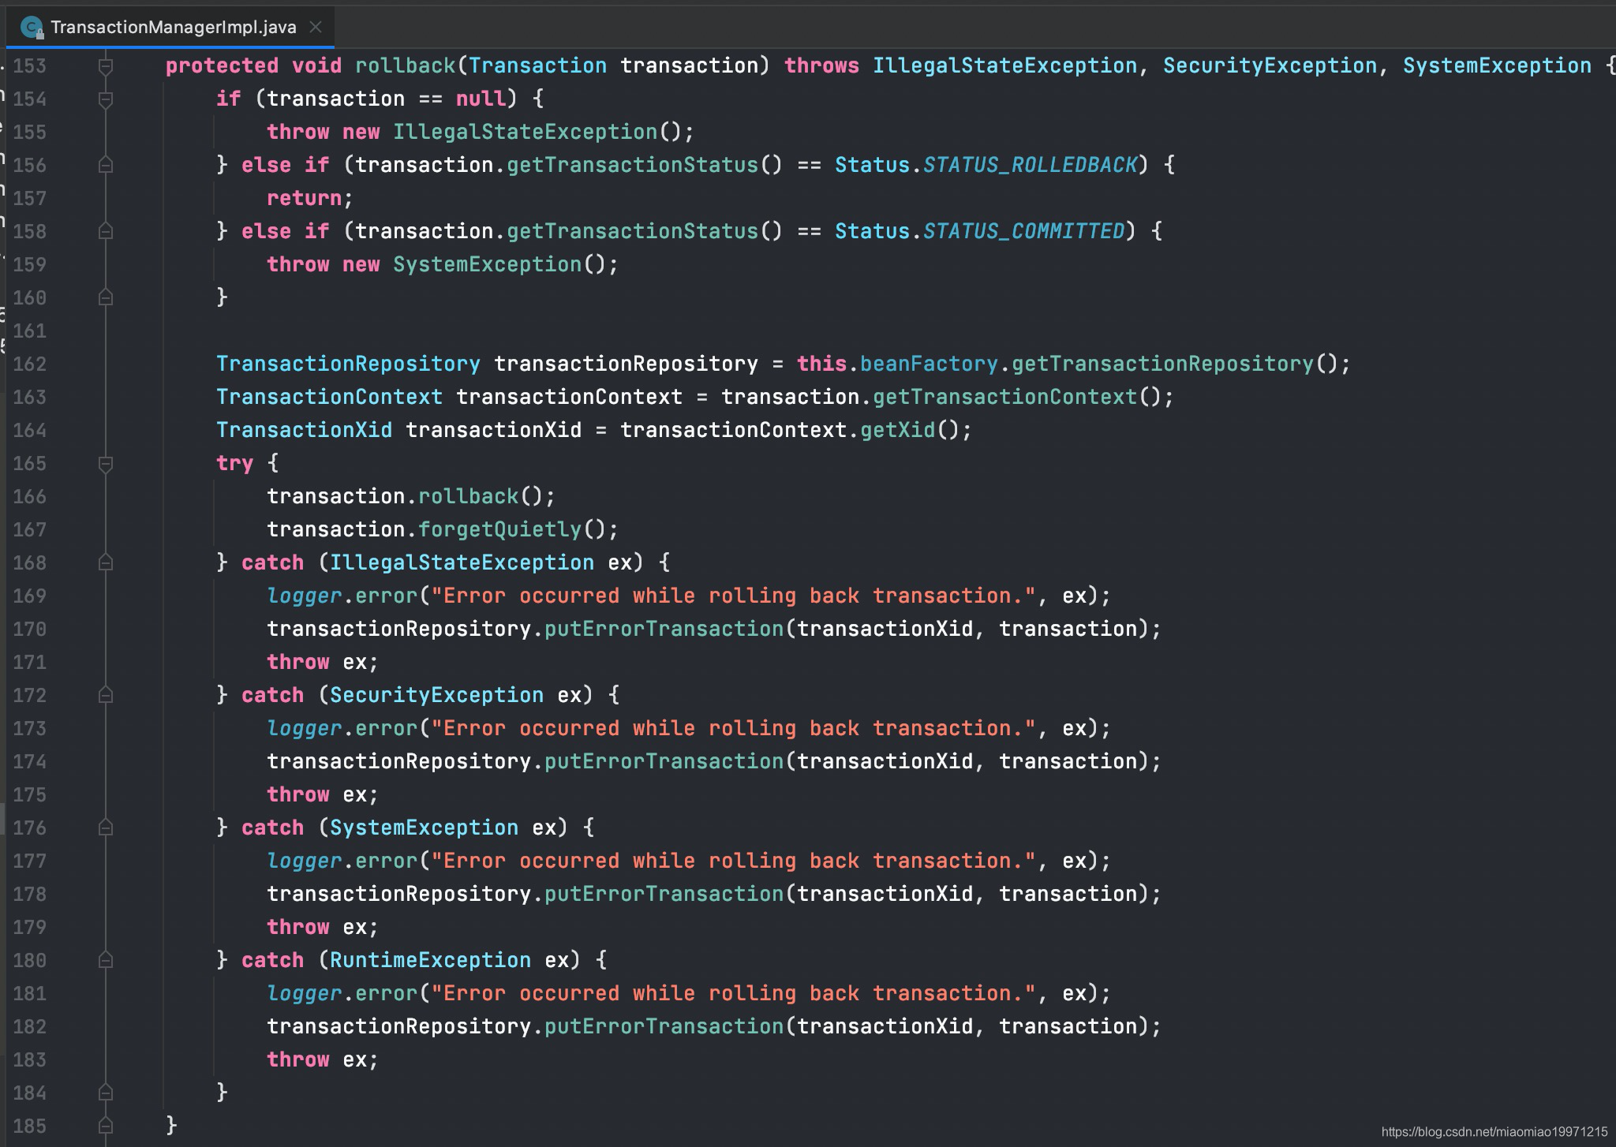Click 'new SystemException()' on line 159
This screenshot has width=1616, height=1147.
(474, 264)
